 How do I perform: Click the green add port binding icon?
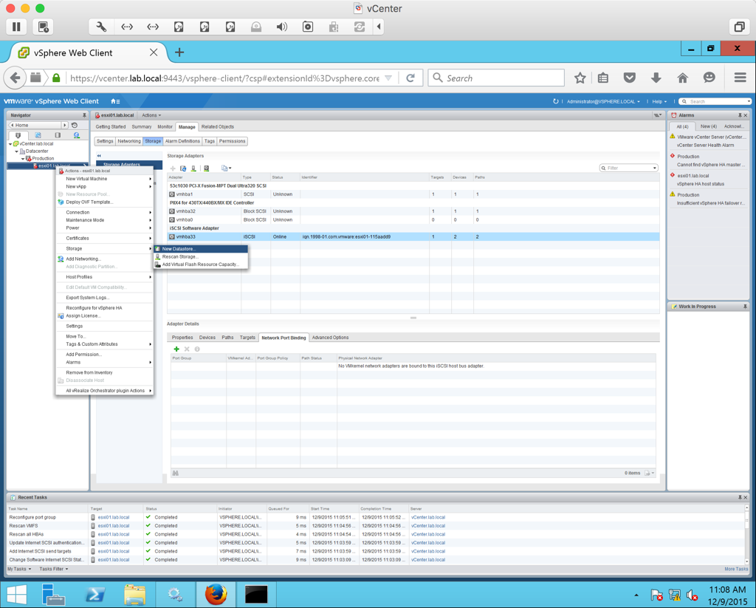pyautogui.click(x=176, y=349)
